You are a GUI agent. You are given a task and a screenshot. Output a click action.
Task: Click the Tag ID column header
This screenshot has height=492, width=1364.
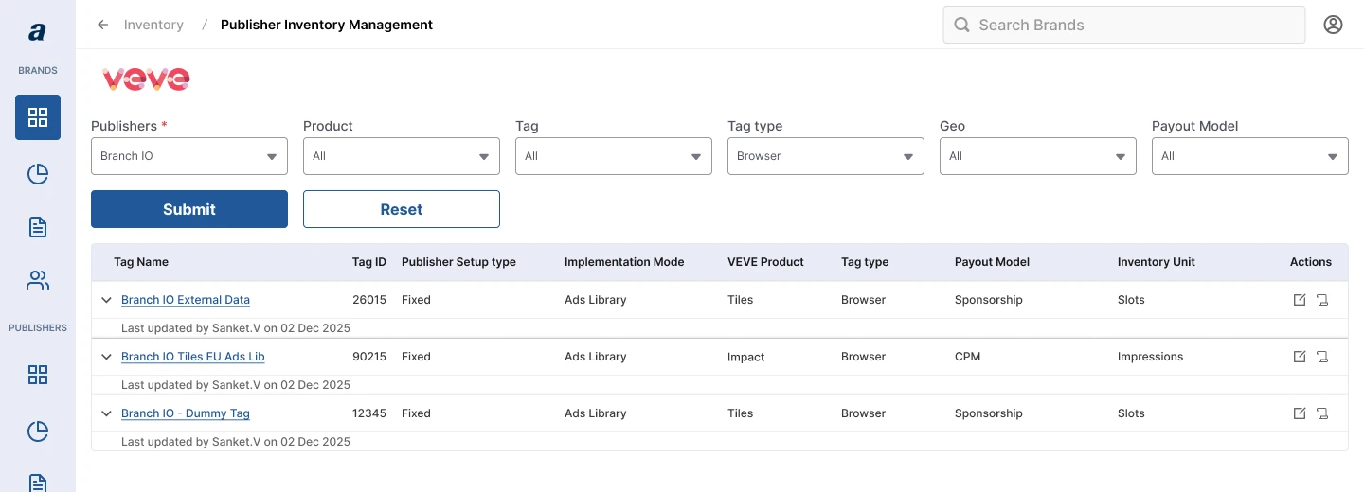[369, 262]
